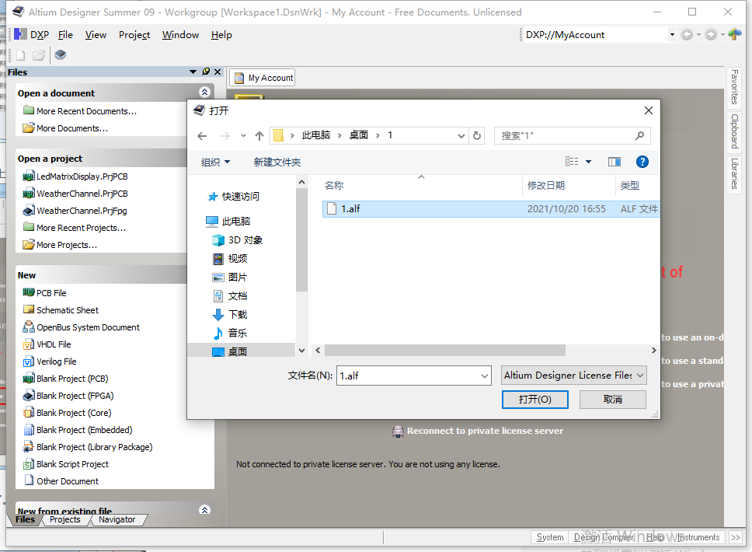Viewport: 752px width, 552px height.
Task: Select the 1.alf file in the list
Action: (x=350, y=208)
